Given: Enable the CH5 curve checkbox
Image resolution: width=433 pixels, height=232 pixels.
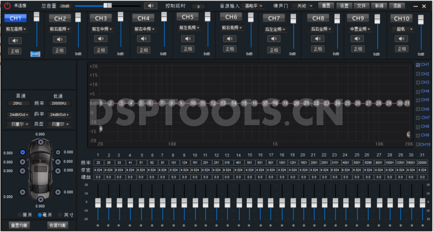Looking at the screenshot, I should tap(417, 100).
